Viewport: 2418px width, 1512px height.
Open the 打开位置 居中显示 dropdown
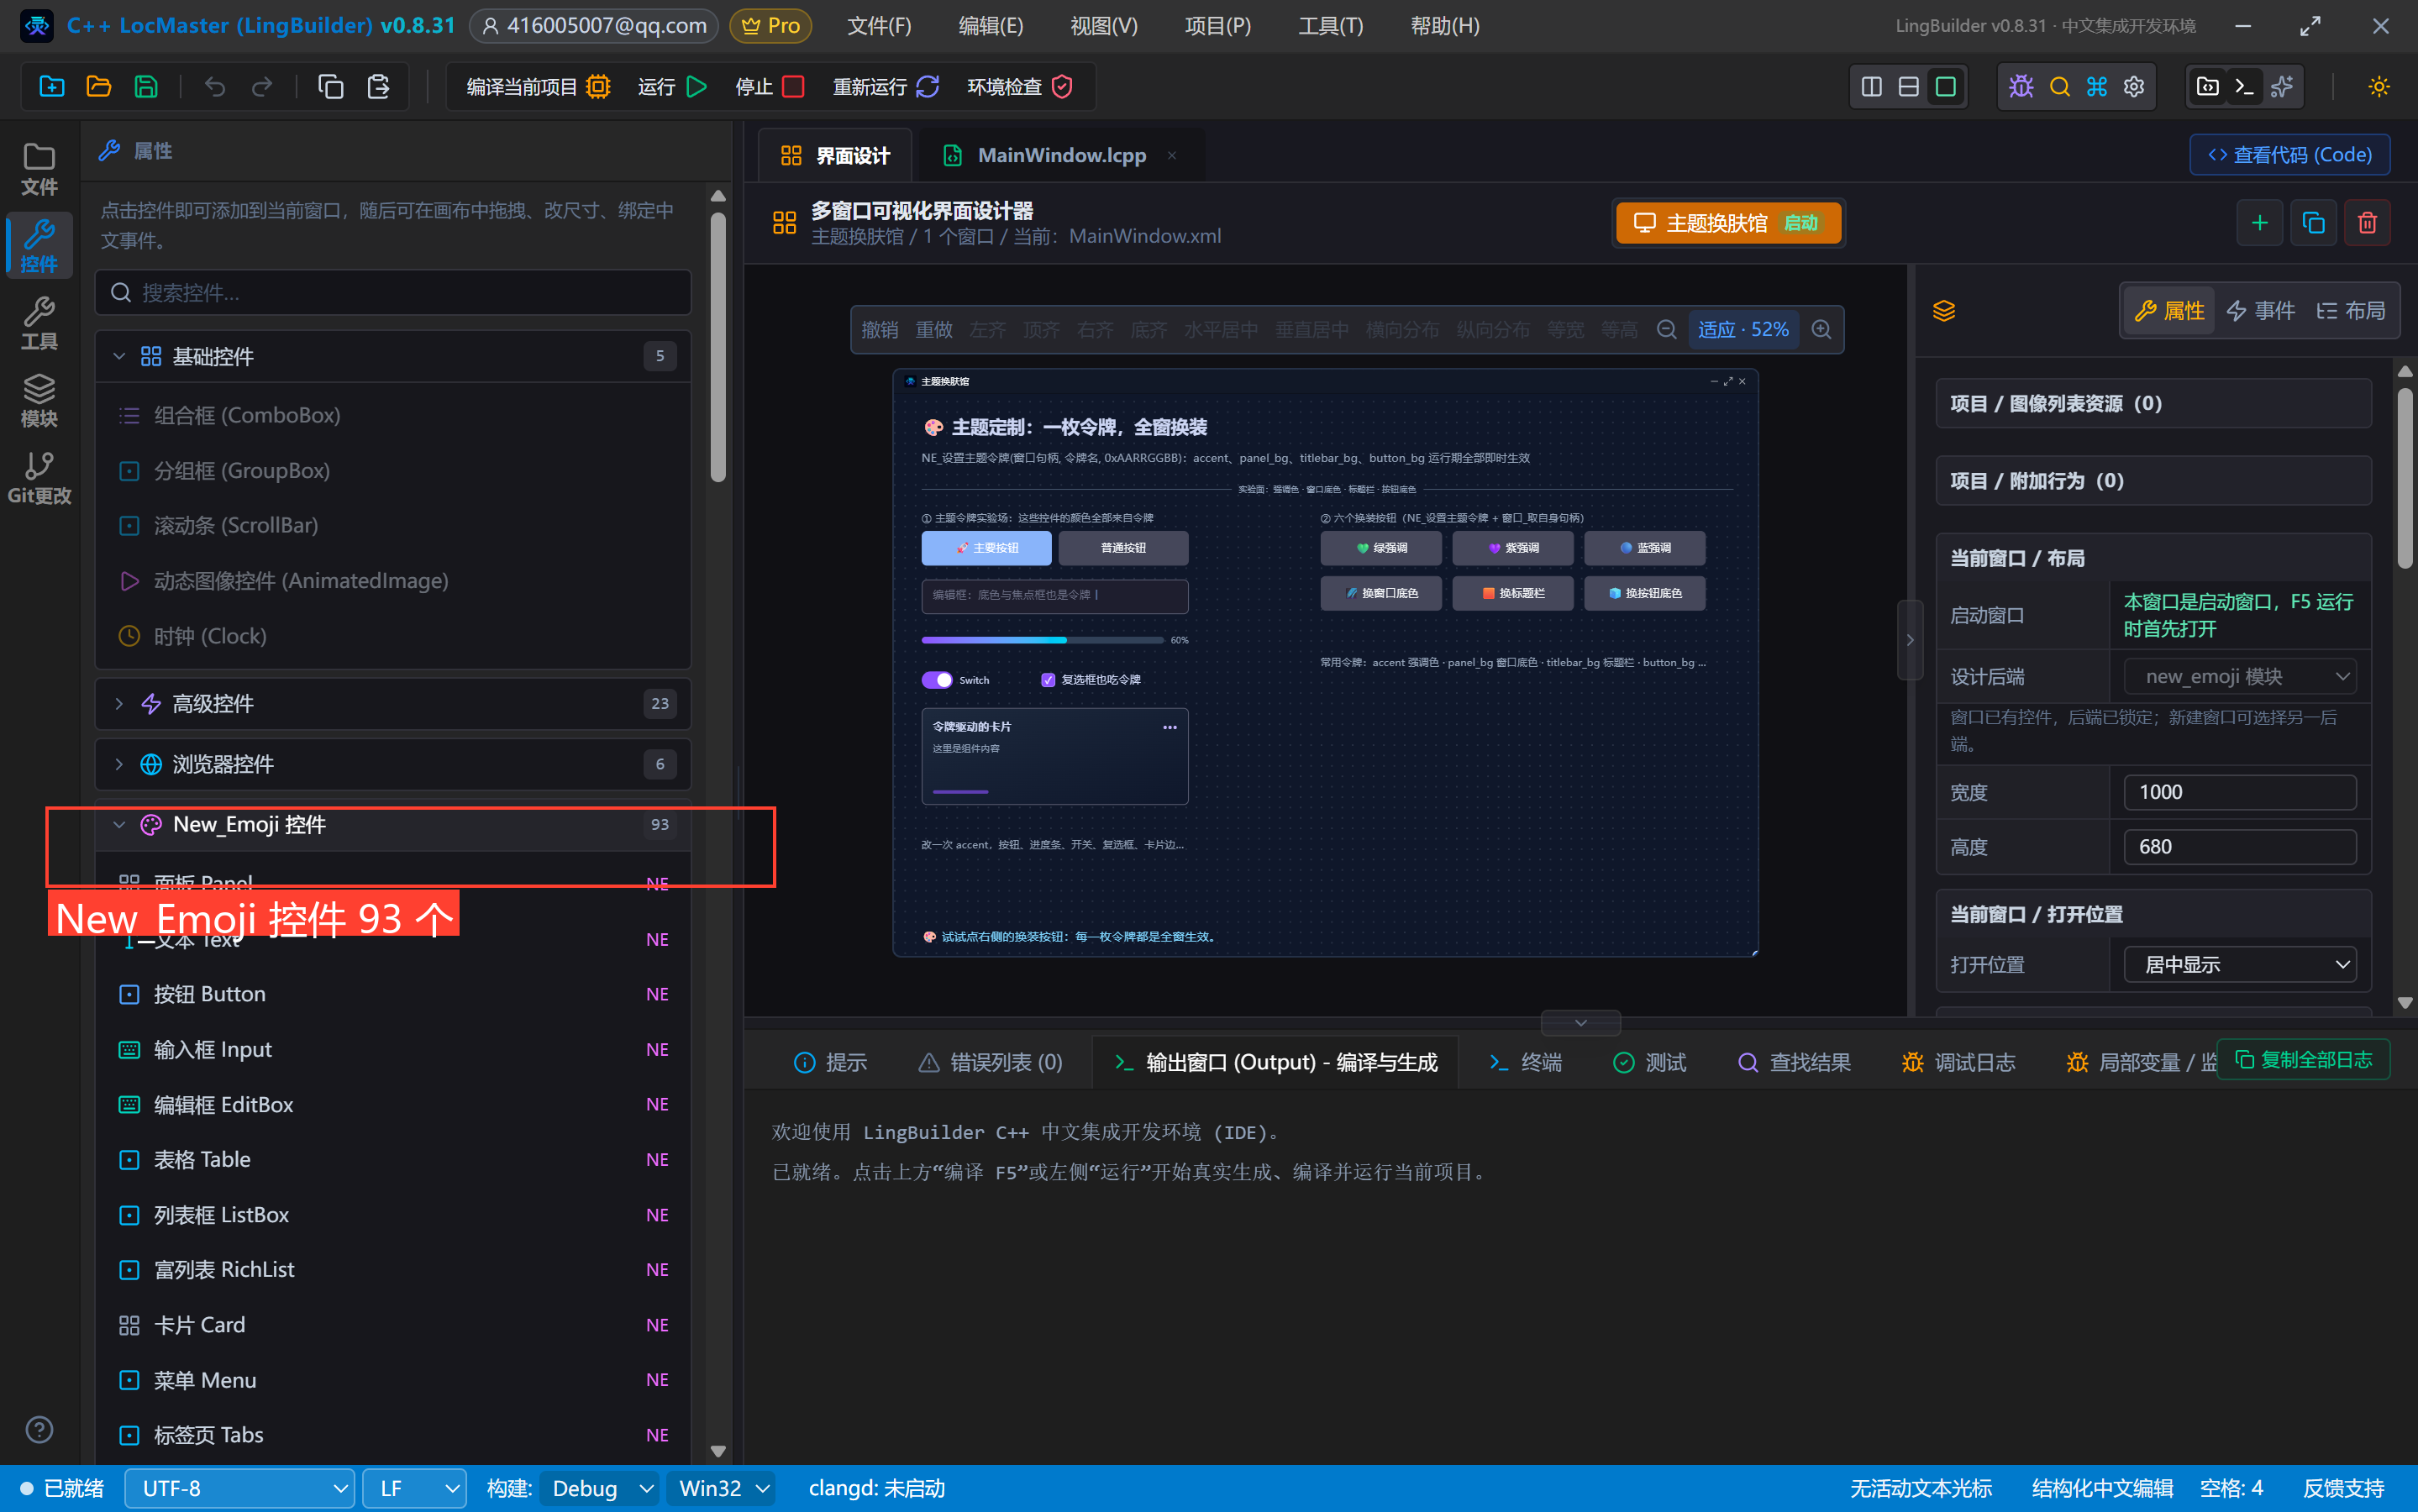coord(2239,965)
